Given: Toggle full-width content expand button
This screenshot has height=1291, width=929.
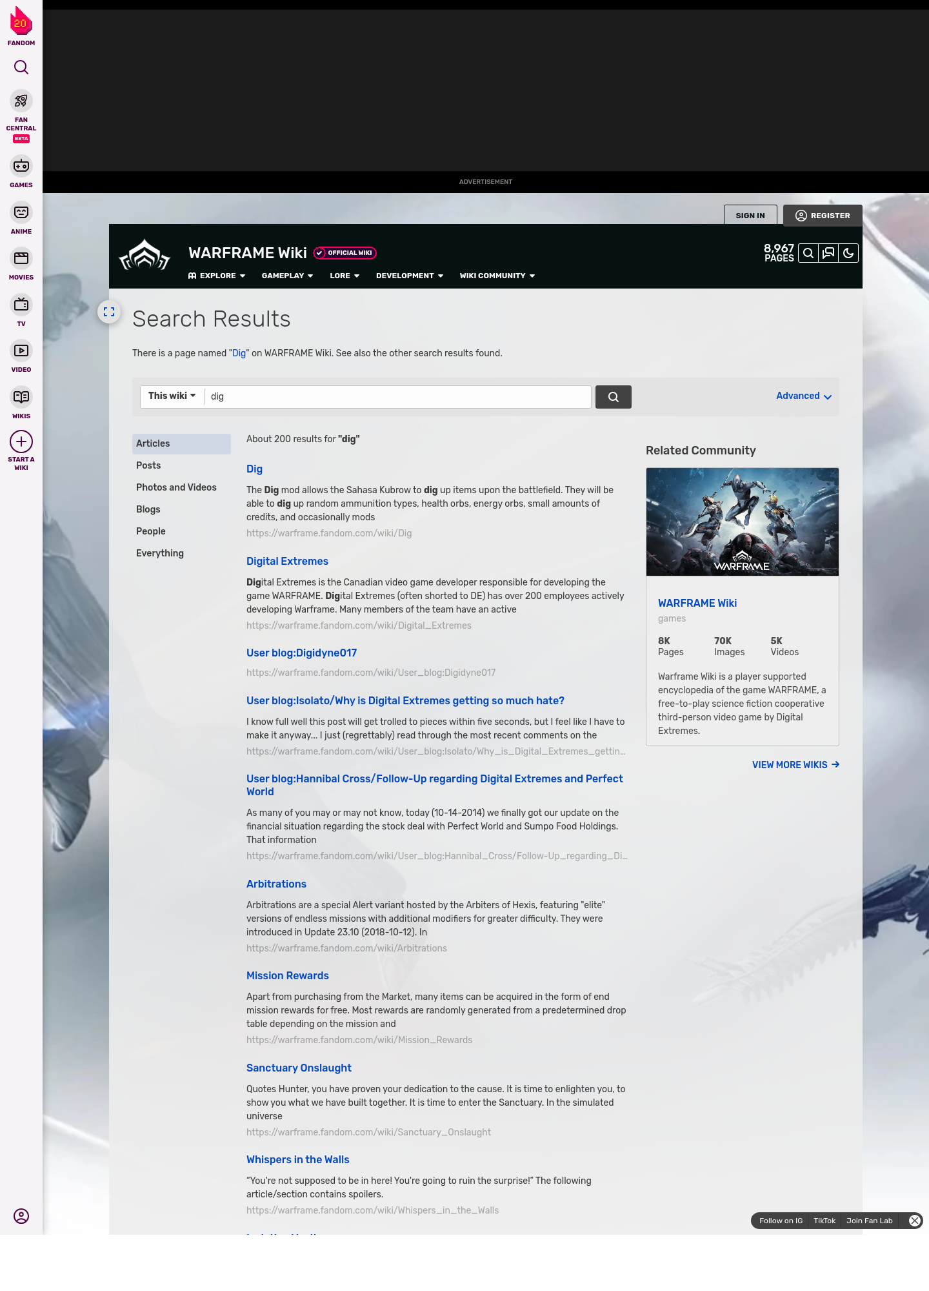Looking at the screenshot, I should tap(109, 312).
